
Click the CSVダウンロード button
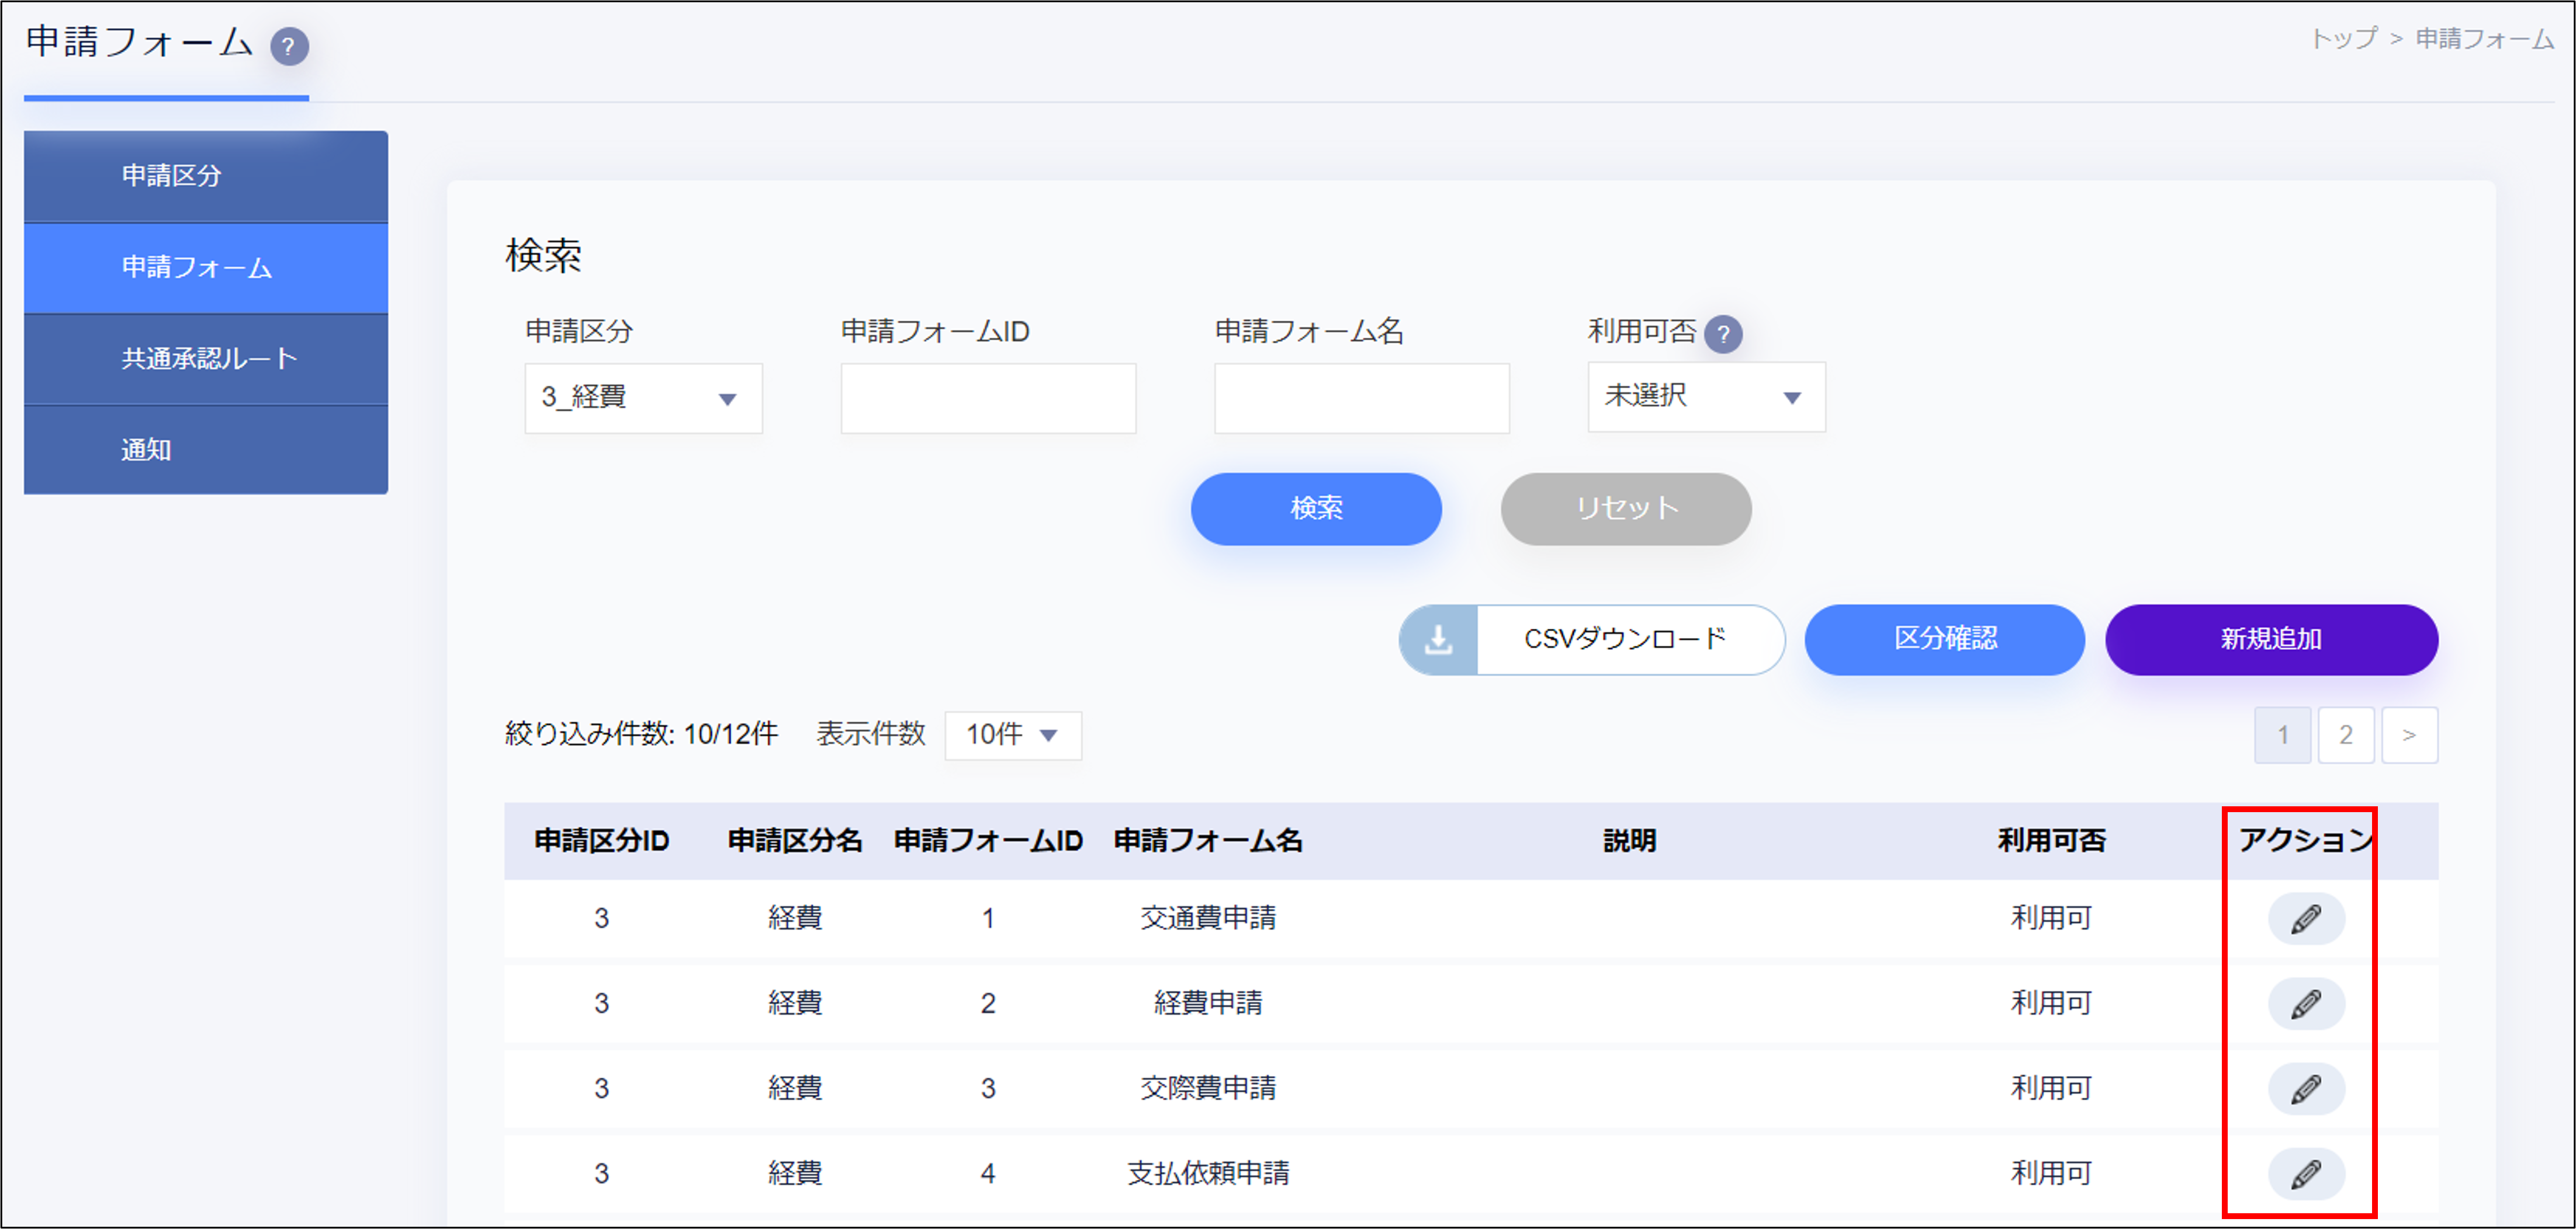tap(1591, 639)
